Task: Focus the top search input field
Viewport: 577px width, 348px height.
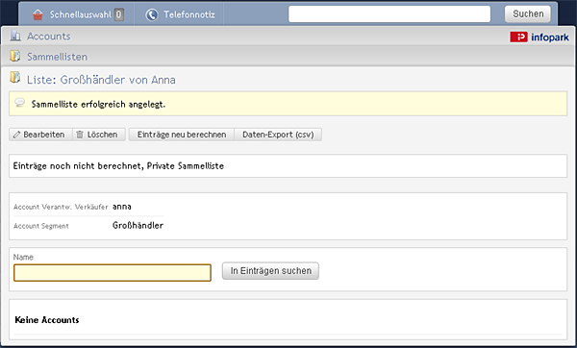Action: click(389, 14)
